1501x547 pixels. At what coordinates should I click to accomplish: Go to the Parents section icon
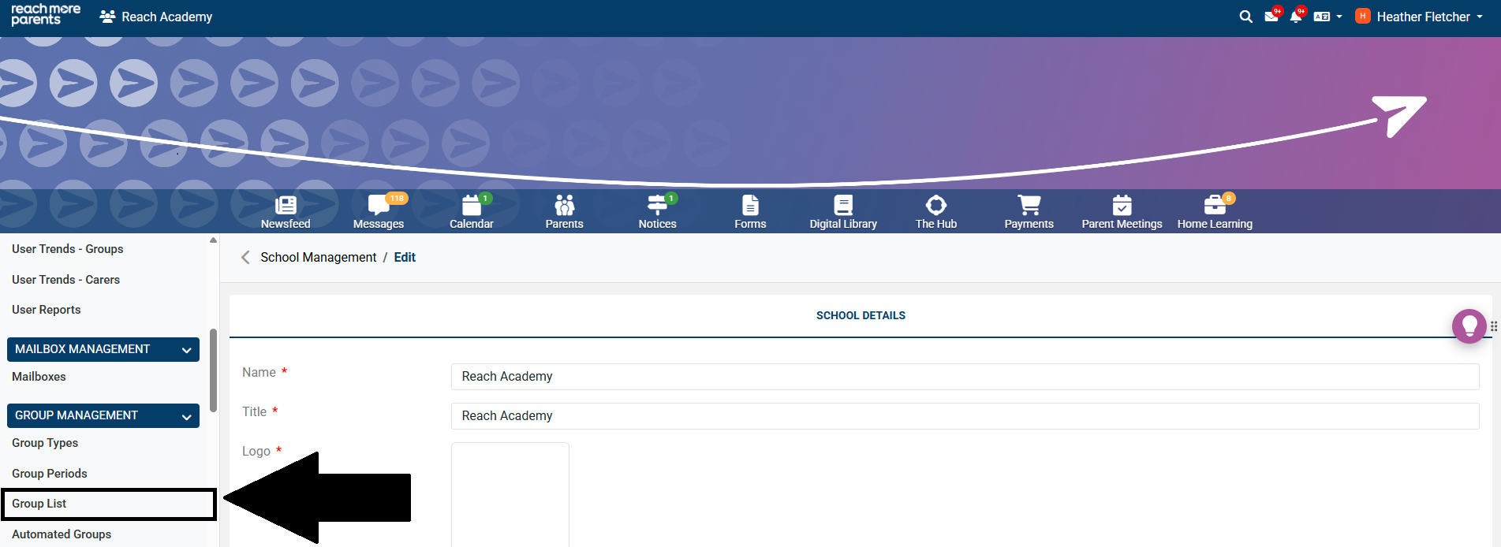(x=564, y=207)
